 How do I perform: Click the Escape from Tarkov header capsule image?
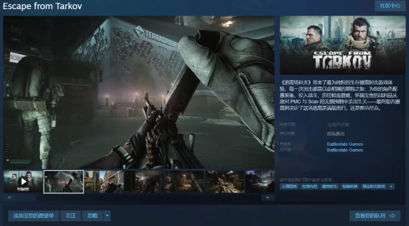coord(343,46)
